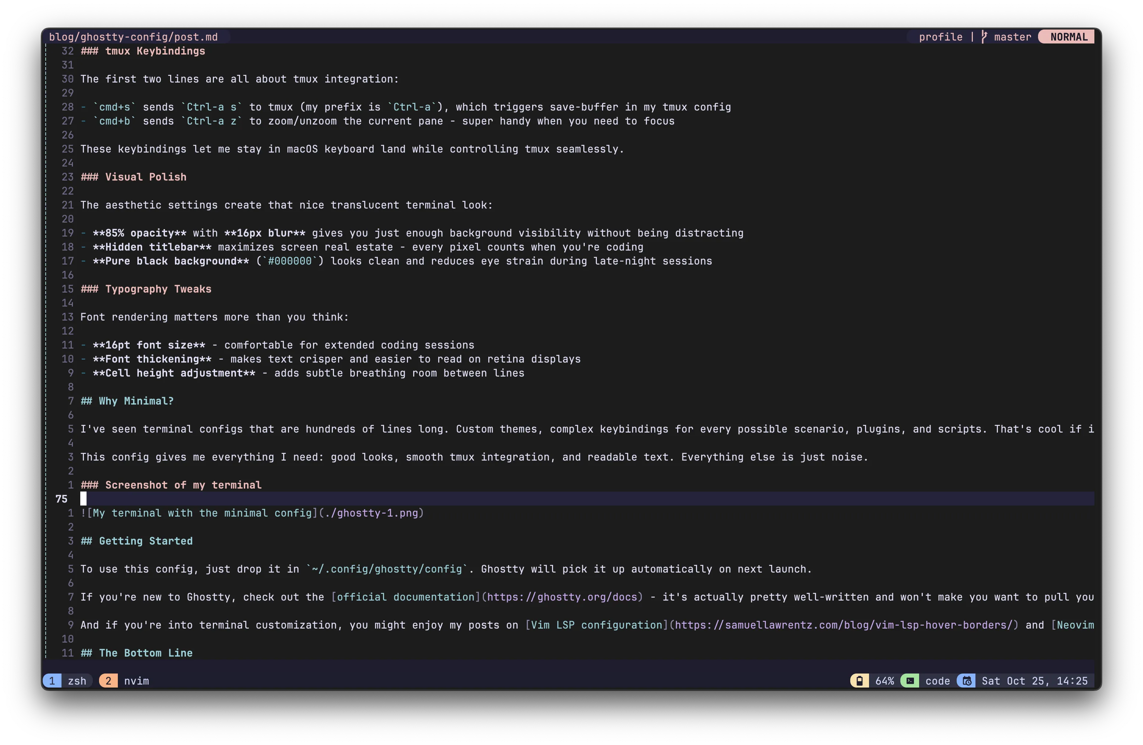
Task: Click the blue "1" window number badge
Action: (52, 681)
